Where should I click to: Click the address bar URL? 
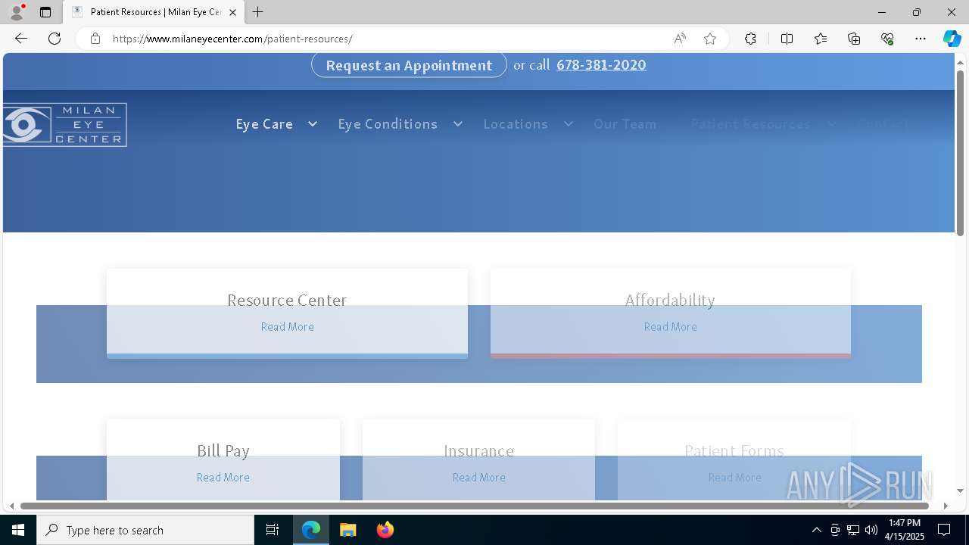(232, 39)
